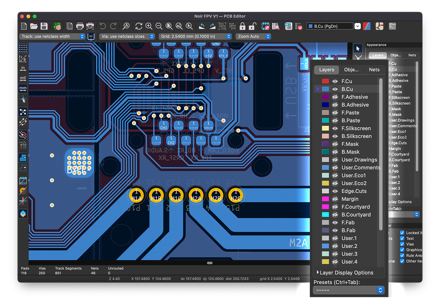Click the Undo icon
The height and width of the screenshot is (306, 440).
tap(102, 26)
